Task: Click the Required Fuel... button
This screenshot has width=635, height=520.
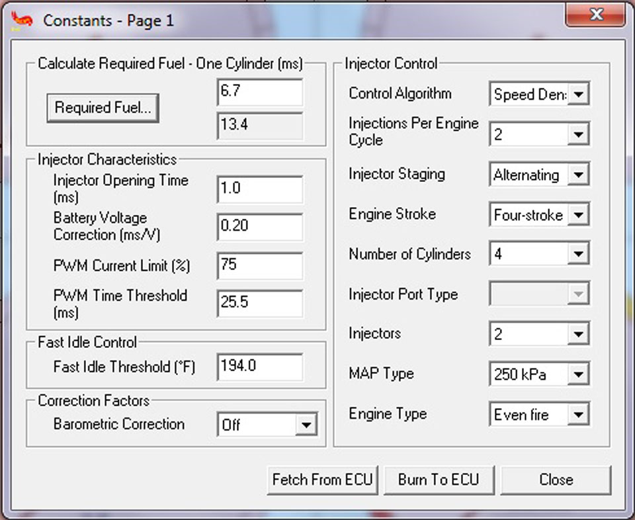Action: pyautogui.click(x=103, y=108)
